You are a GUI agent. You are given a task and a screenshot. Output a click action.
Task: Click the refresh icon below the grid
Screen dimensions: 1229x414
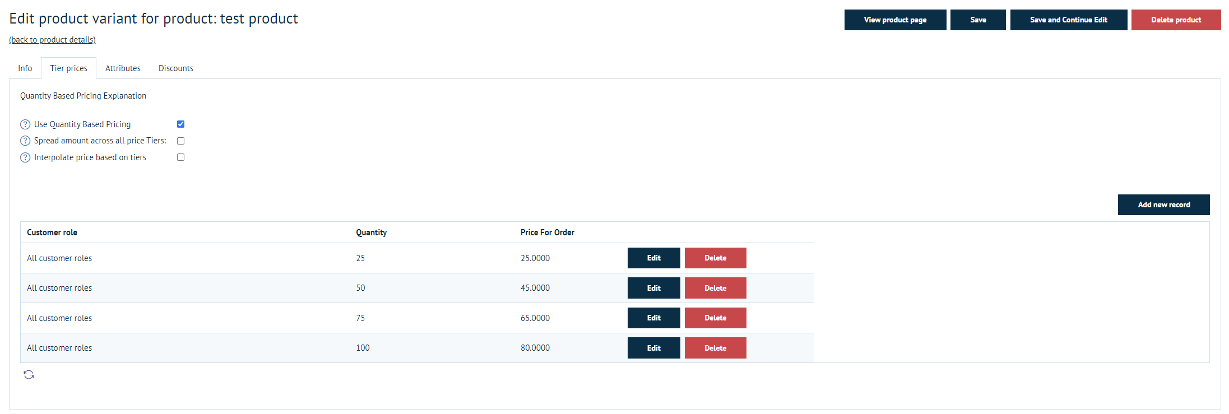[x=29, y=374]
